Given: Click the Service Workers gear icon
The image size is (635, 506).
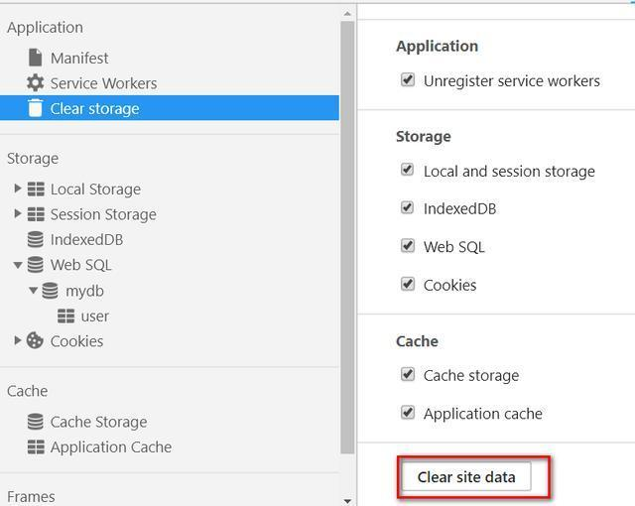Looking at the screenshot, I should [36, 83].
